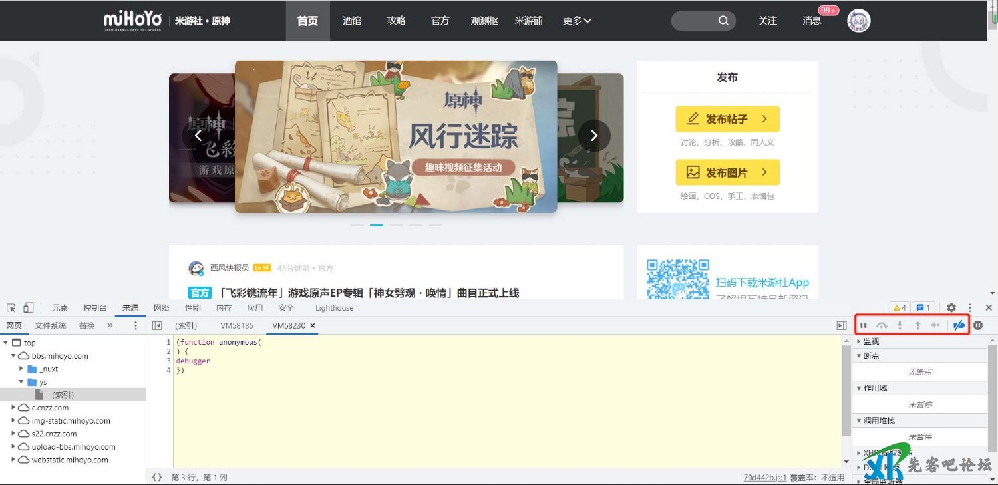Open the 更多 dropdown in navigation
Image resolution: width=998 pixels, height=485 pixels.
[577, 21]
